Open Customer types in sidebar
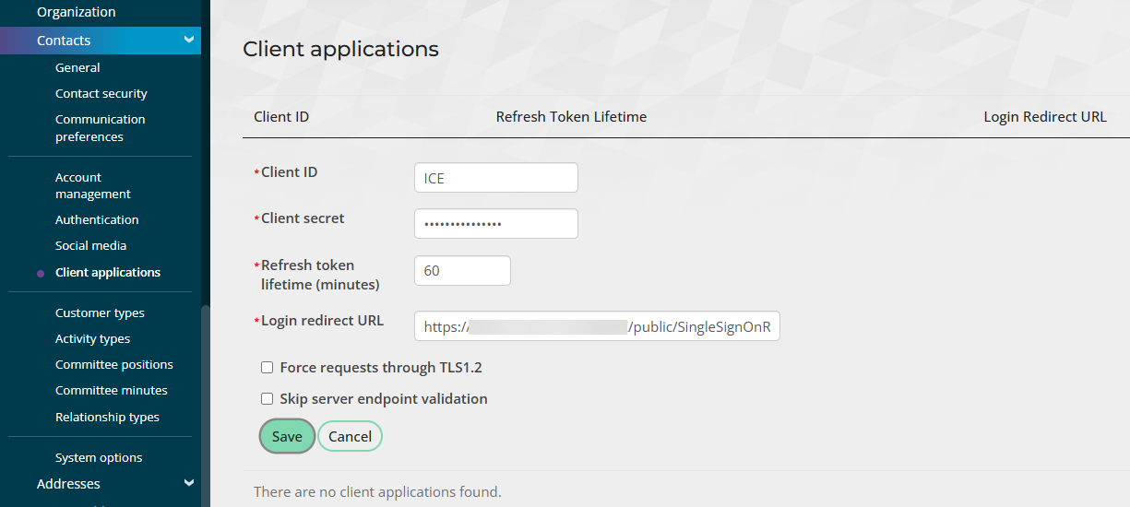The width and height of the screenshot is (1130, 507). 100,312
